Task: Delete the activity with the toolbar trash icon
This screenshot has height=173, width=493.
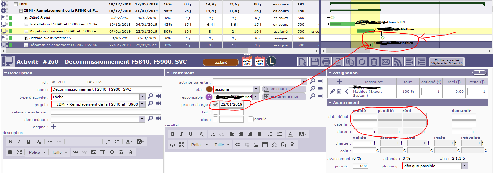Action: (x=374, y=61)
